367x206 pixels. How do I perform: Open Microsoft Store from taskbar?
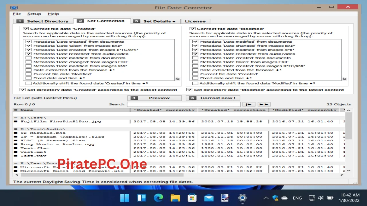click(192, 198)
